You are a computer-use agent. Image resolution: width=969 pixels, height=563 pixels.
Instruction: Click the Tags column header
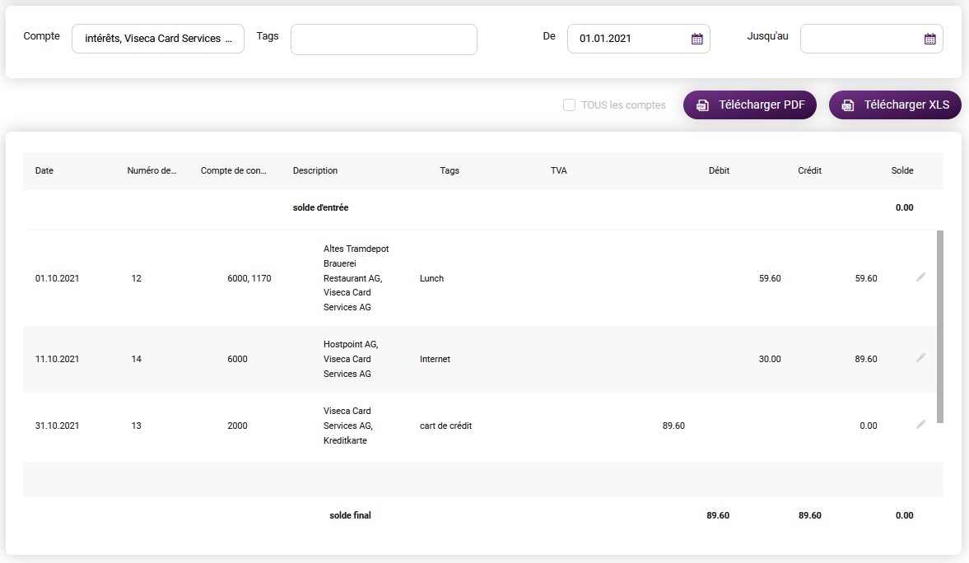point(450,170)
